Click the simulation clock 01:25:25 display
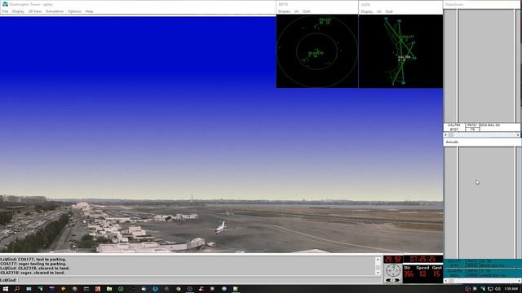This screenshot has height=293, width=522. click(422, 259)
